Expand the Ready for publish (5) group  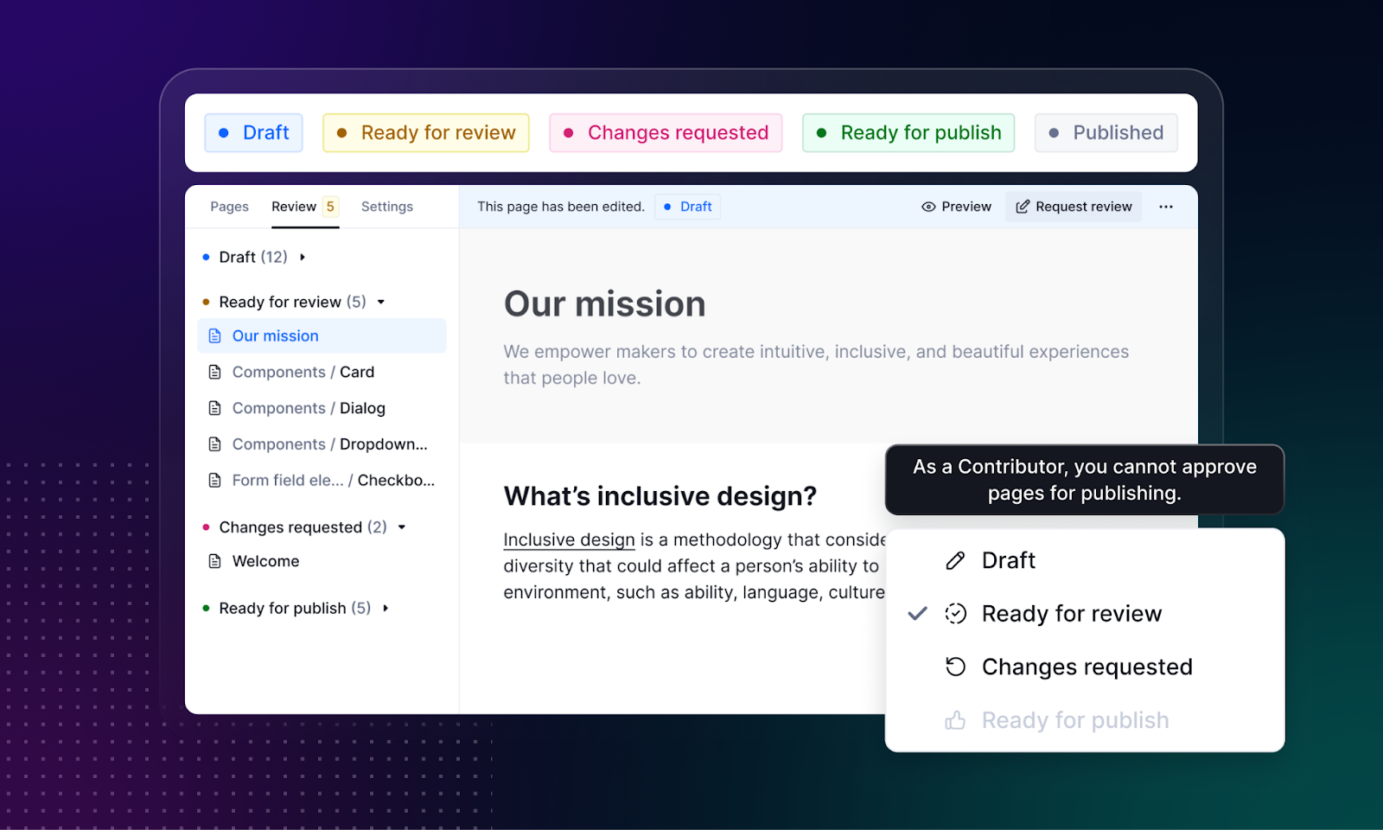click(x=386, y=609)
